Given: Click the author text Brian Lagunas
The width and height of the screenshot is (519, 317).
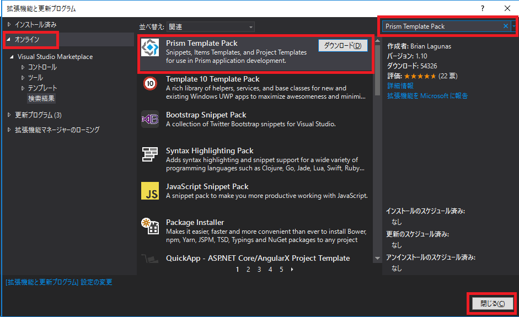Looking at the screenshot, I should click(431, 46).
